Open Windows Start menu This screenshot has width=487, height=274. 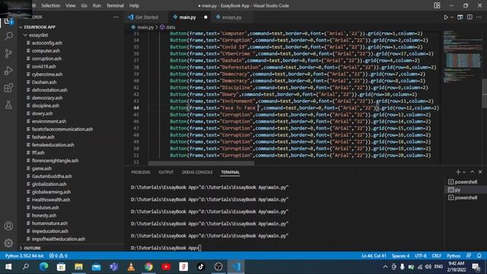point(8,266)
